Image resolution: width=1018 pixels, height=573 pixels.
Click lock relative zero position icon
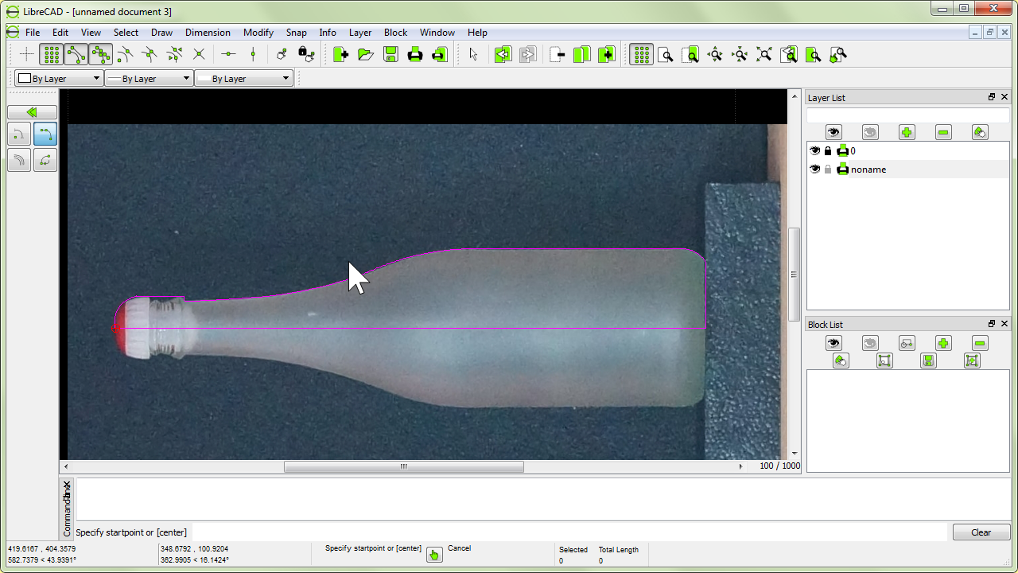(307, 54)
